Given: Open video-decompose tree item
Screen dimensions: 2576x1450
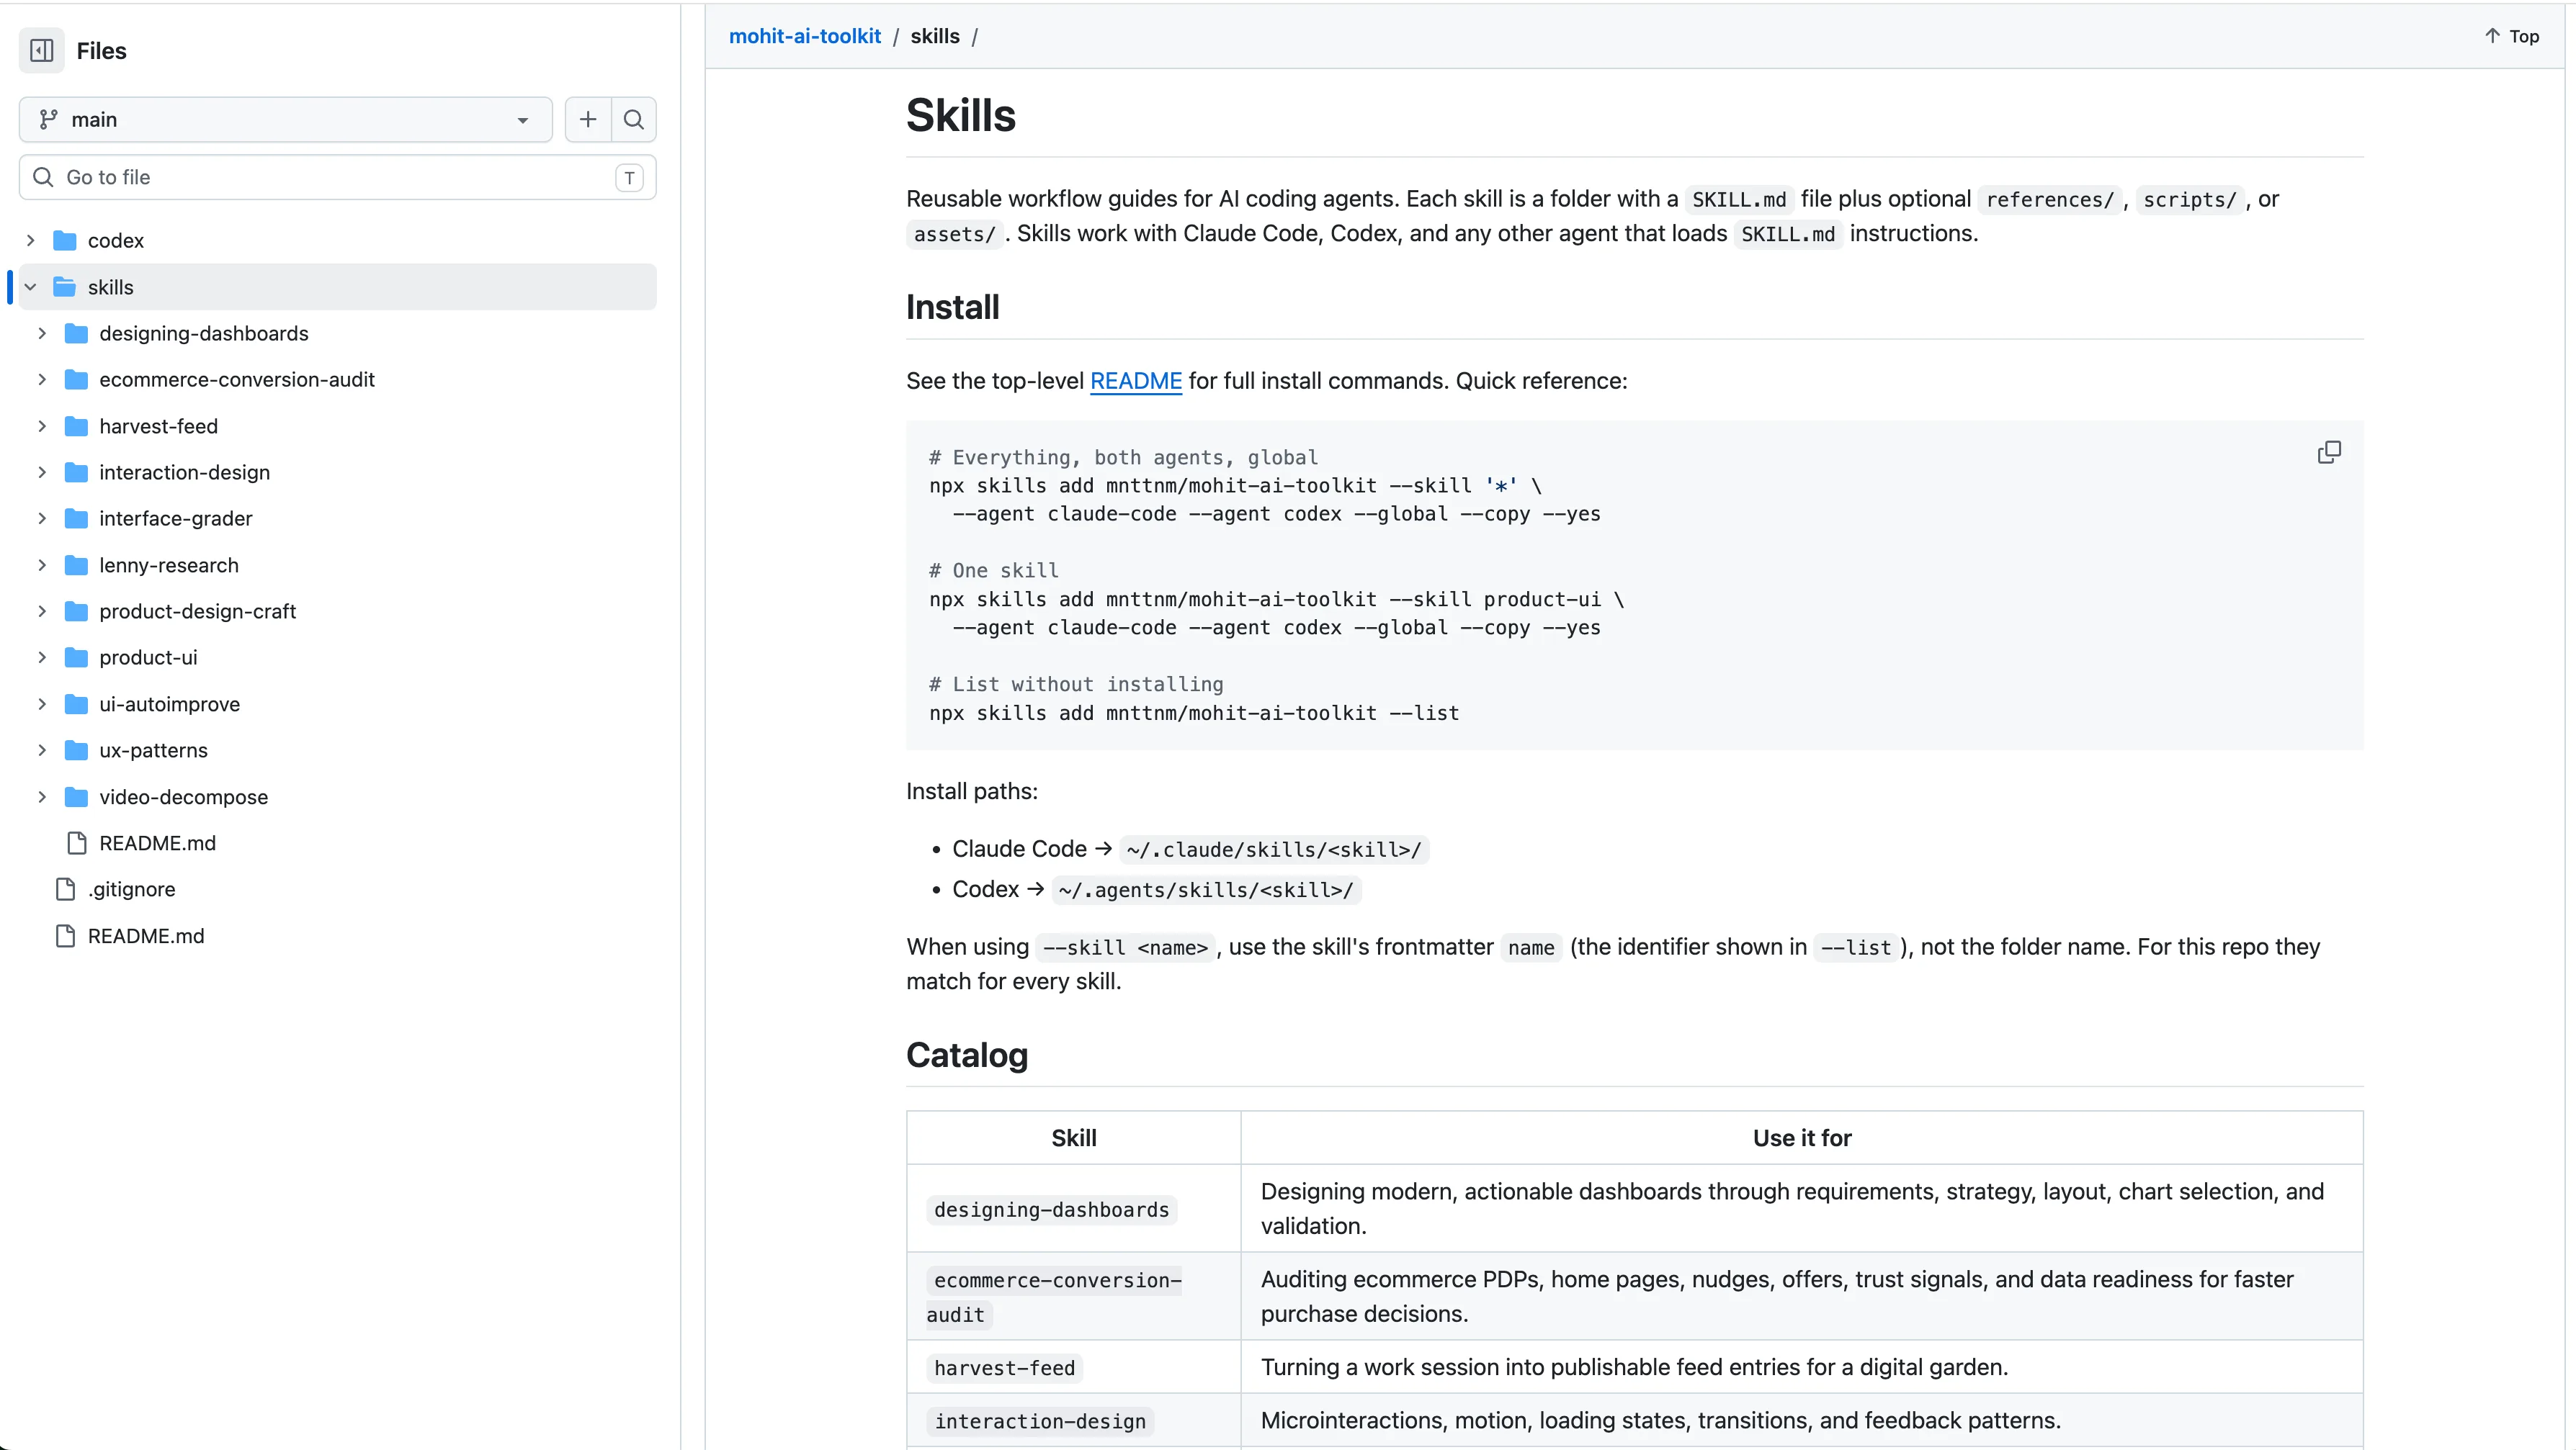Looking at the screenshot, I should [x=184, y=796].
